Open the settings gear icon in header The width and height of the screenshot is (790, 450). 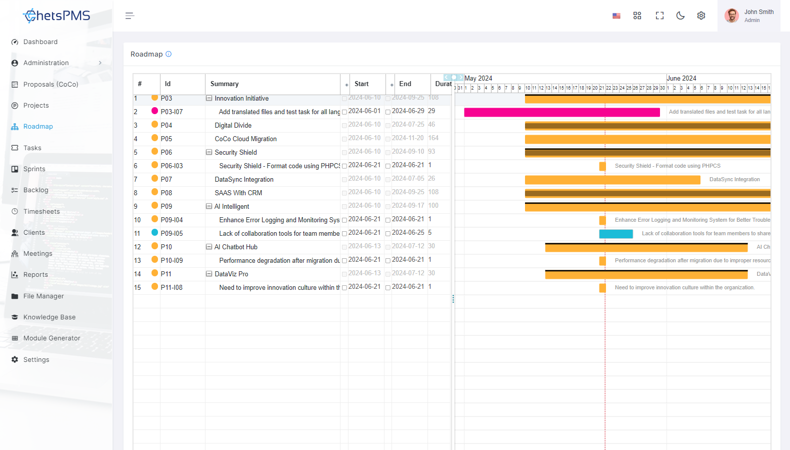coord(701,16)
